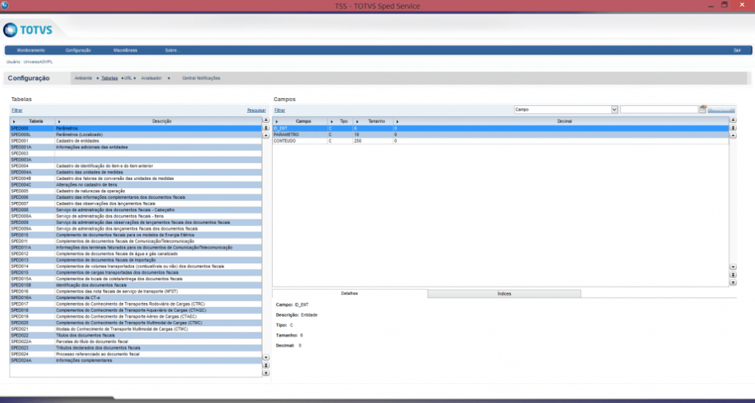Click arrow on Tabela column header
This screenshot has width=755, height=403.
pos(14,122)
